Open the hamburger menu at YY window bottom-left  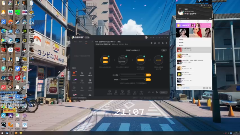tap(178, 88)
